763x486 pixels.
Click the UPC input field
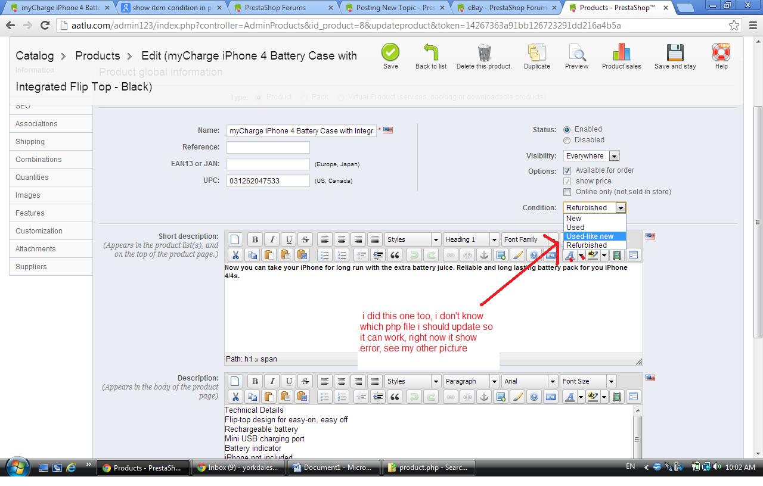pyautogui.click(x=268, y=180)
